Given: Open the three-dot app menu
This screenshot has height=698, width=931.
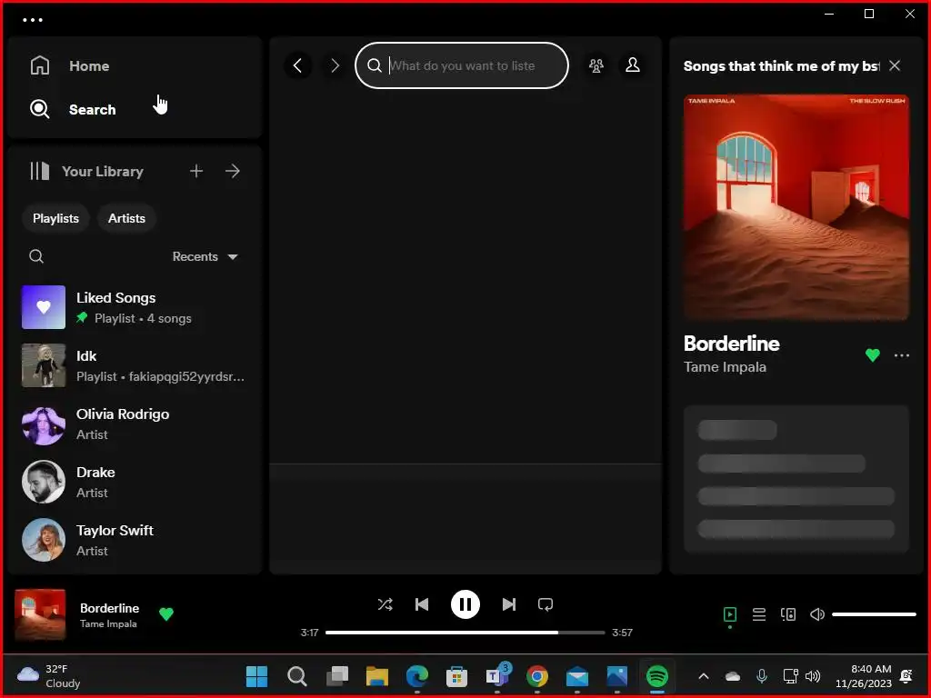Looking at the screenshot, I should 32,20.
